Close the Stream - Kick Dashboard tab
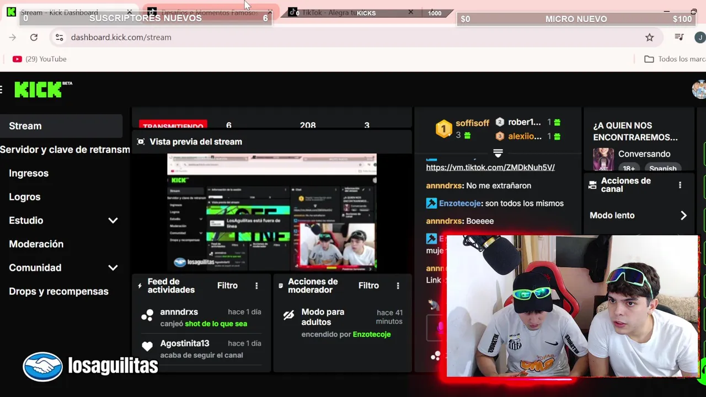706x397 pixels. click(130, 12)
